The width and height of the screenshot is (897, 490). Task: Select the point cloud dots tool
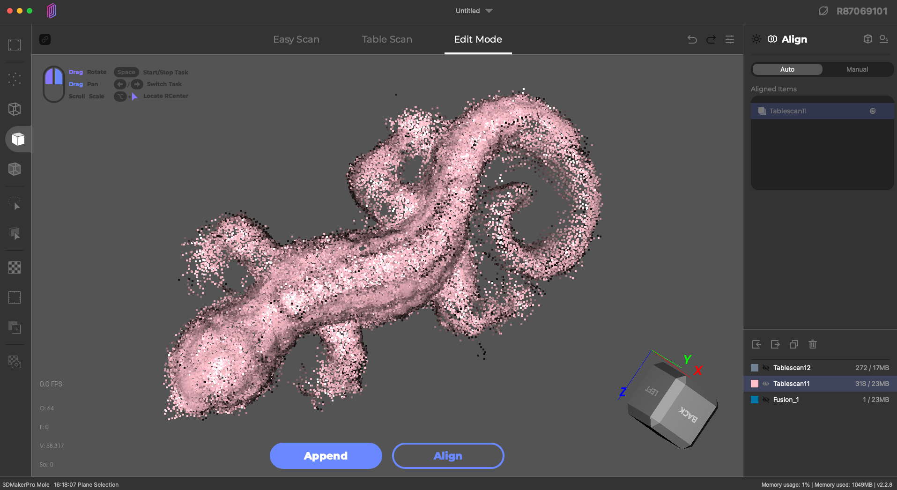coord(15,79)
